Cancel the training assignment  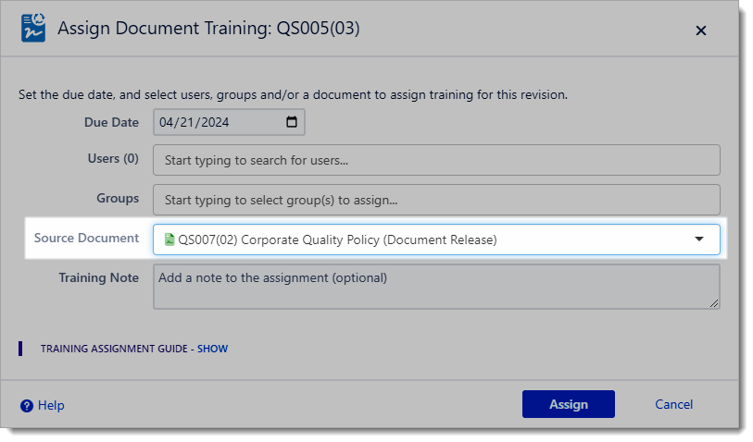point(673,404)
